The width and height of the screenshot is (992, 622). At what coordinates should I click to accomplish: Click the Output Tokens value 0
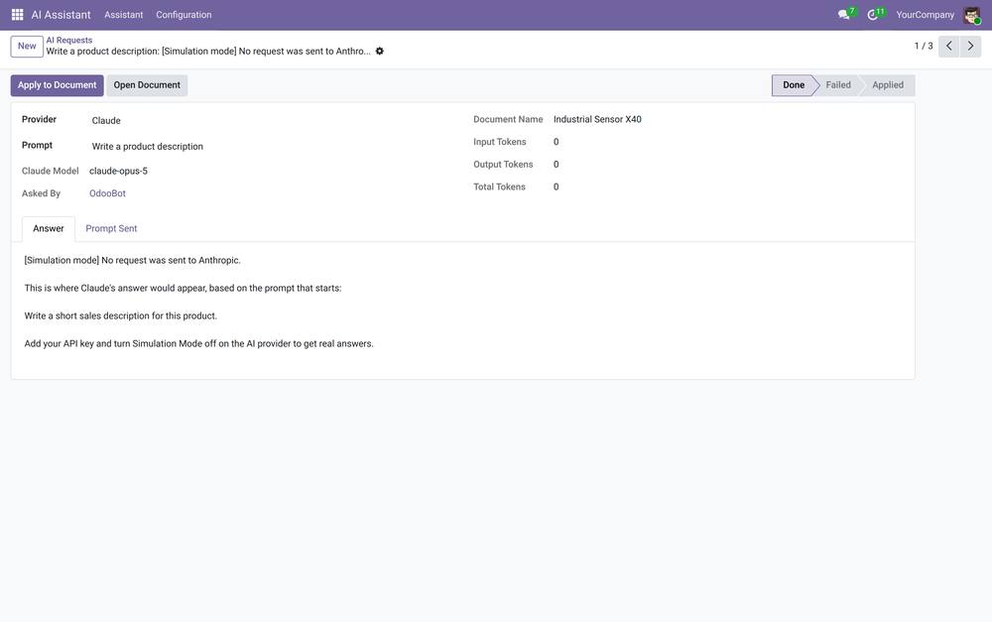[x=557, y=165]
